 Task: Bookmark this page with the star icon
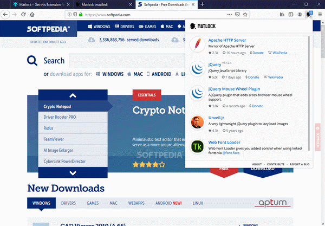[245, 15]
